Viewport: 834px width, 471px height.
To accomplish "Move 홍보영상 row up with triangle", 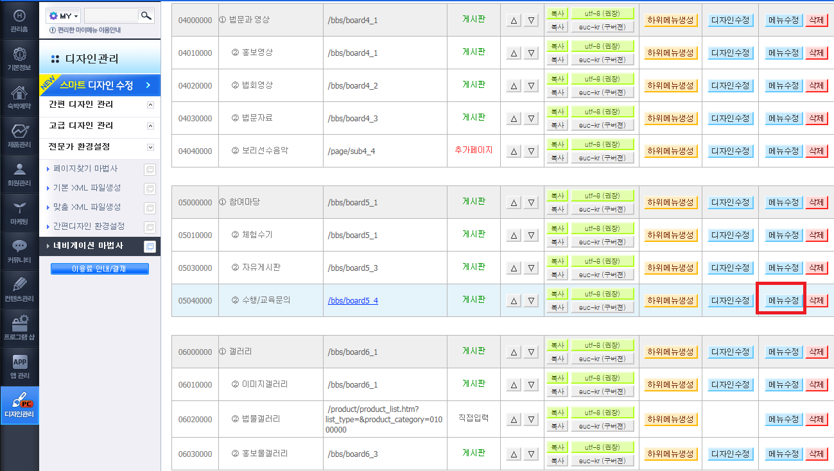I will (514, 53).
